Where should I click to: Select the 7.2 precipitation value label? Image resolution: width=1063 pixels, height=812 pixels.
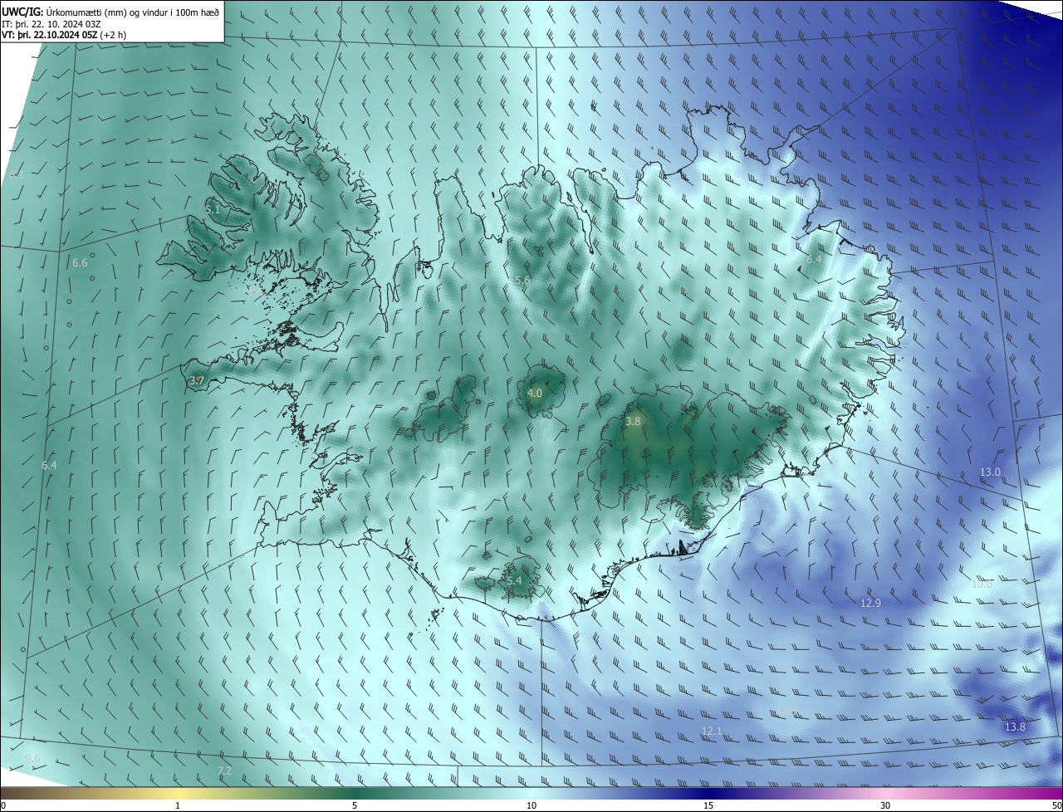[224, 771]
